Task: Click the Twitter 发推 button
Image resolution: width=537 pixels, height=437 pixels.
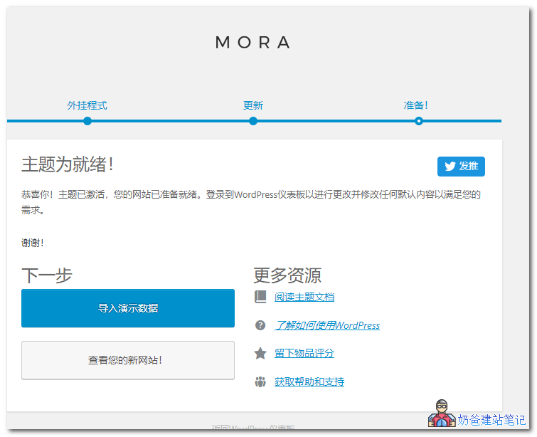Action: (x=461, y=167)
